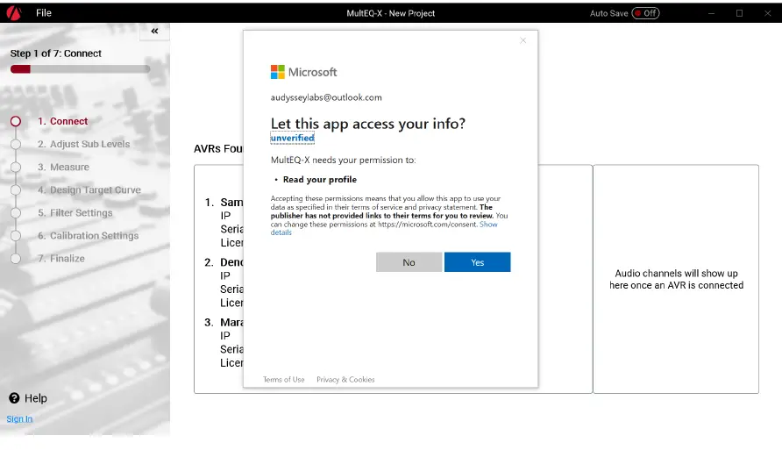
Task: Click the Help question mark icon
Action: point(14,398)
